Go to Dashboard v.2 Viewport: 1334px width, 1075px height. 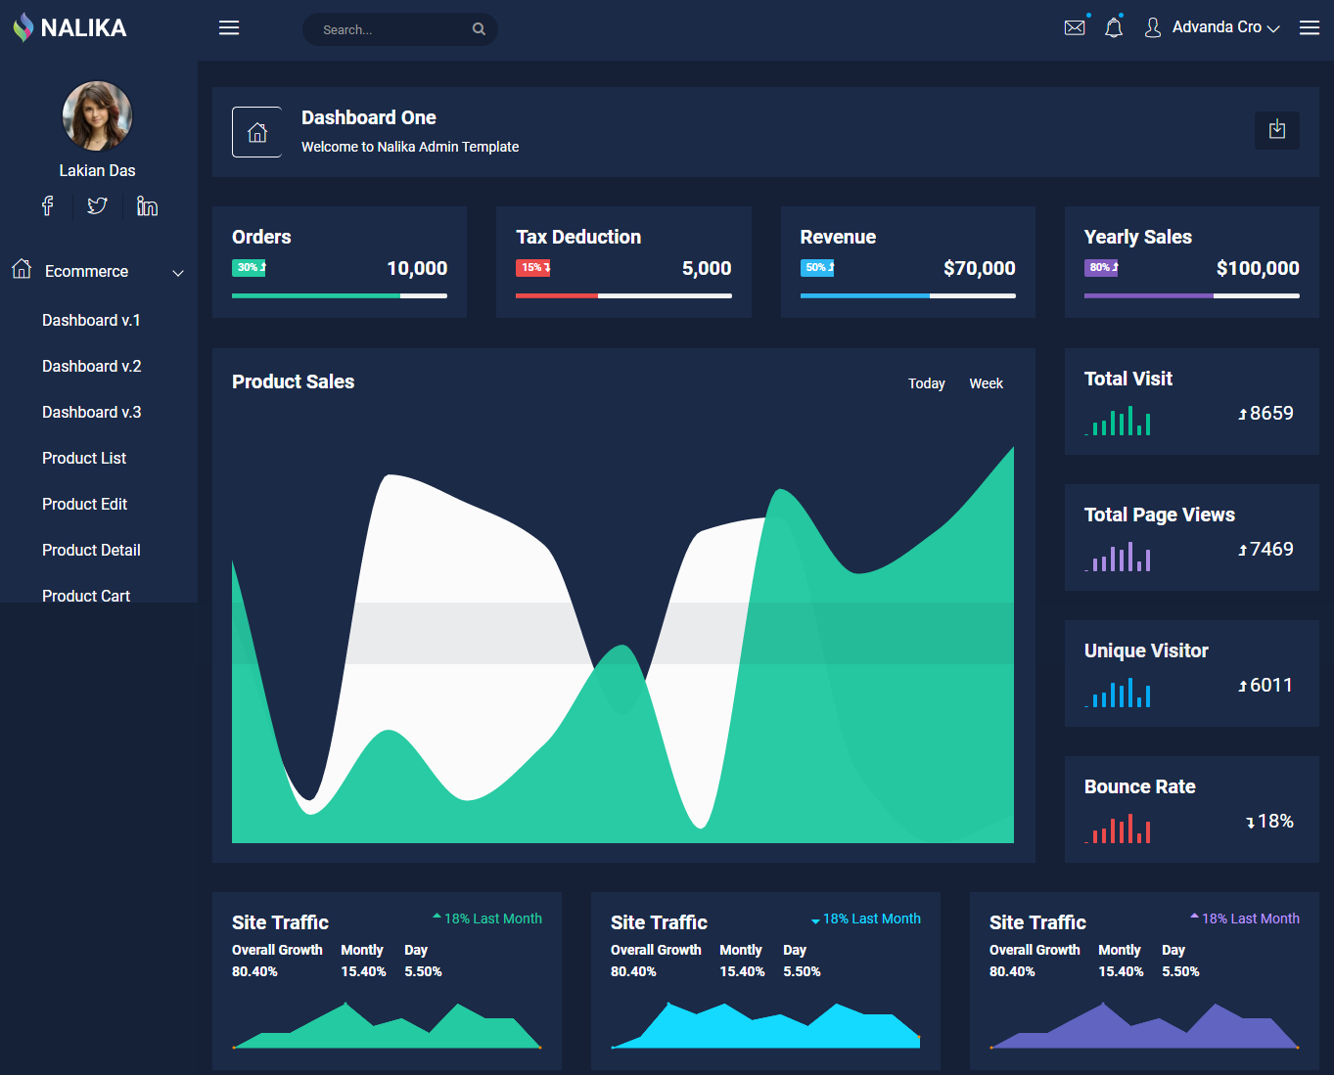[x=91, y=366]
